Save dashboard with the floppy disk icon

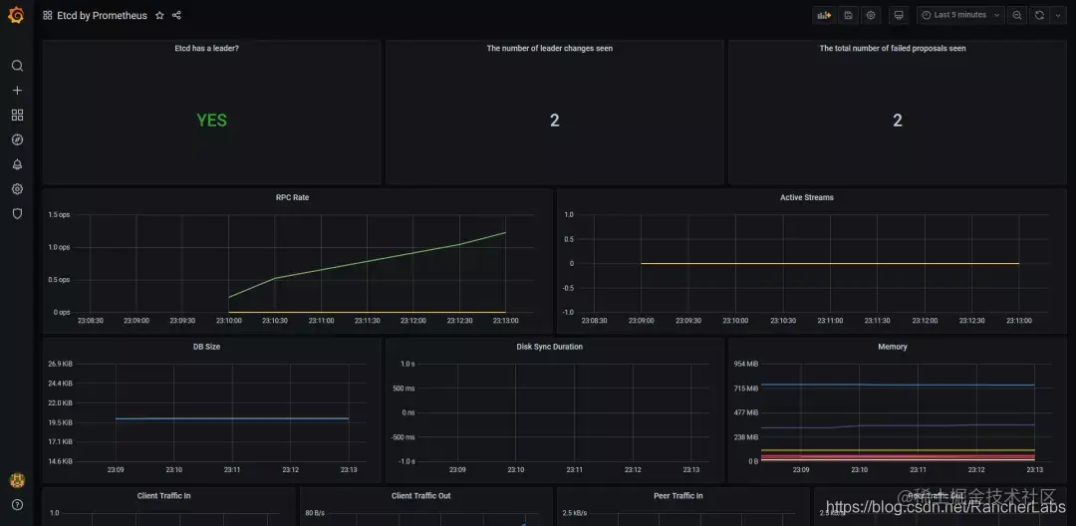point(848,15)
